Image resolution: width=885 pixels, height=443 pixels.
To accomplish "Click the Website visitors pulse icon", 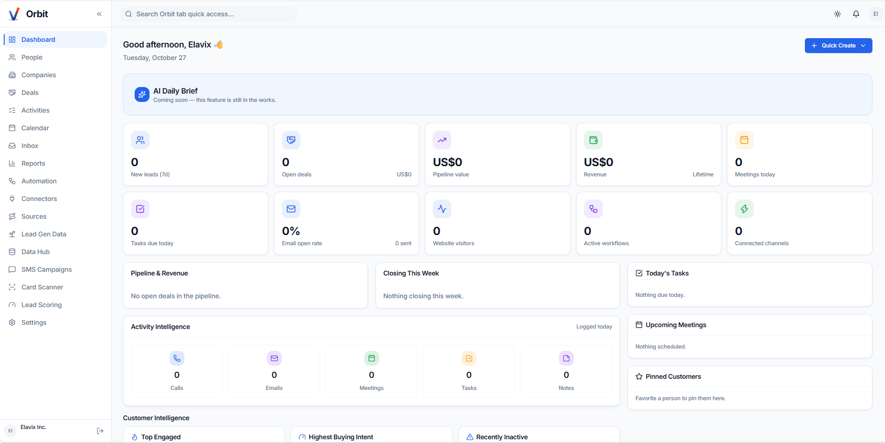I will [x=442, y=209].
